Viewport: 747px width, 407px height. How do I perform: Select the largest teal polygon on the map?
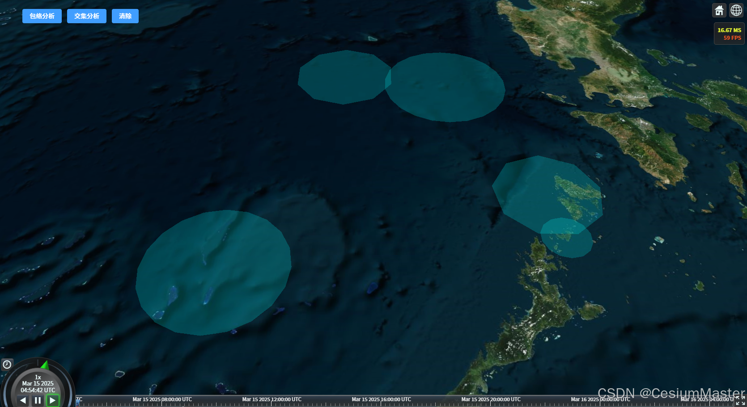point(213,273)
